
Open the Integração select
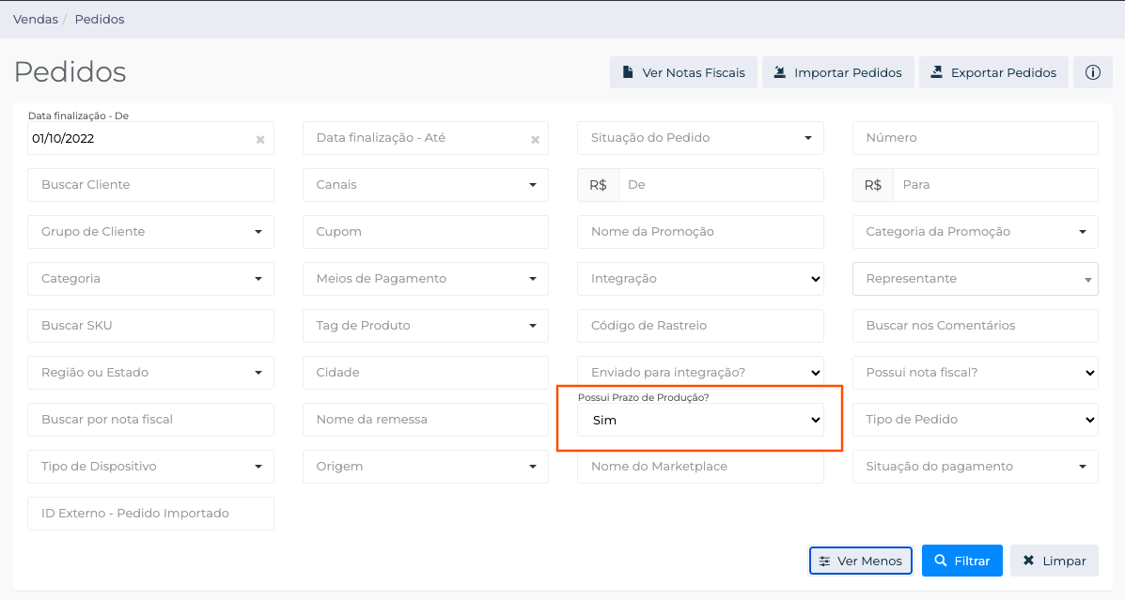tap(700, 279)
